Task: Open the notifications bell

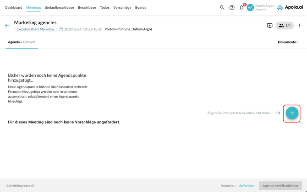Action: tap(241, 8)
